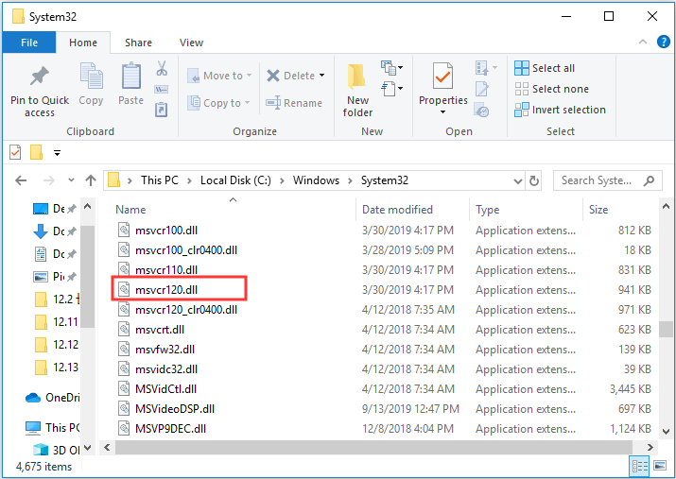676x479 pixels.
Task: Open the Easy access dropdown icon
Action: click(x=391, y=89)
